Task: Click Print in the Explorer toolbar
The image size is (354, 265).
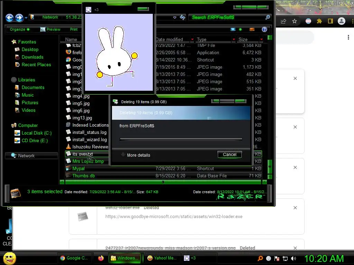Action: [74, 29]
